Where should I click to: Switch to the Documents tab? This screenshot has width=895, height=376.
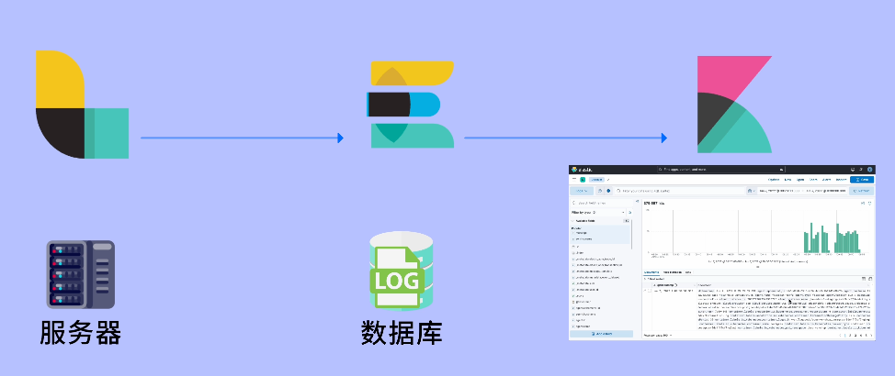(651, 272)
